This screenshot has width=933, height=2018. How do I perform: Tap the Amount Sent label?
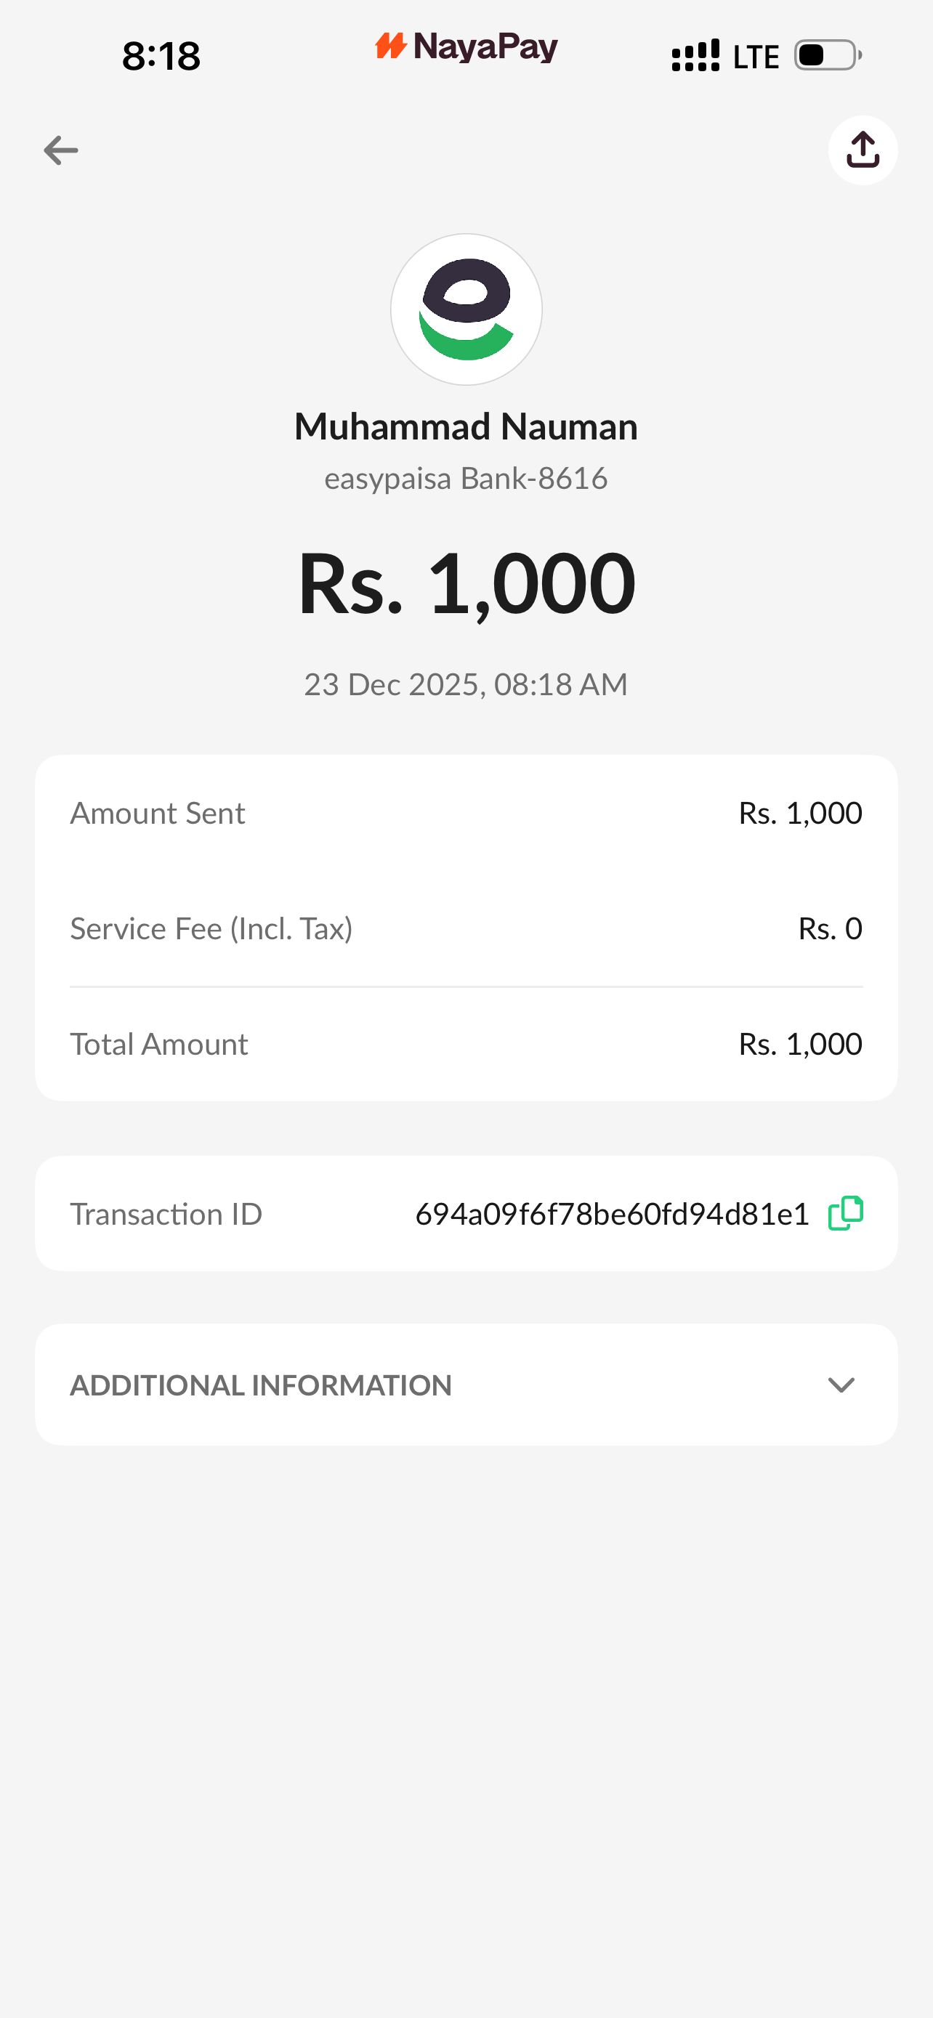(x=158, y=813)
